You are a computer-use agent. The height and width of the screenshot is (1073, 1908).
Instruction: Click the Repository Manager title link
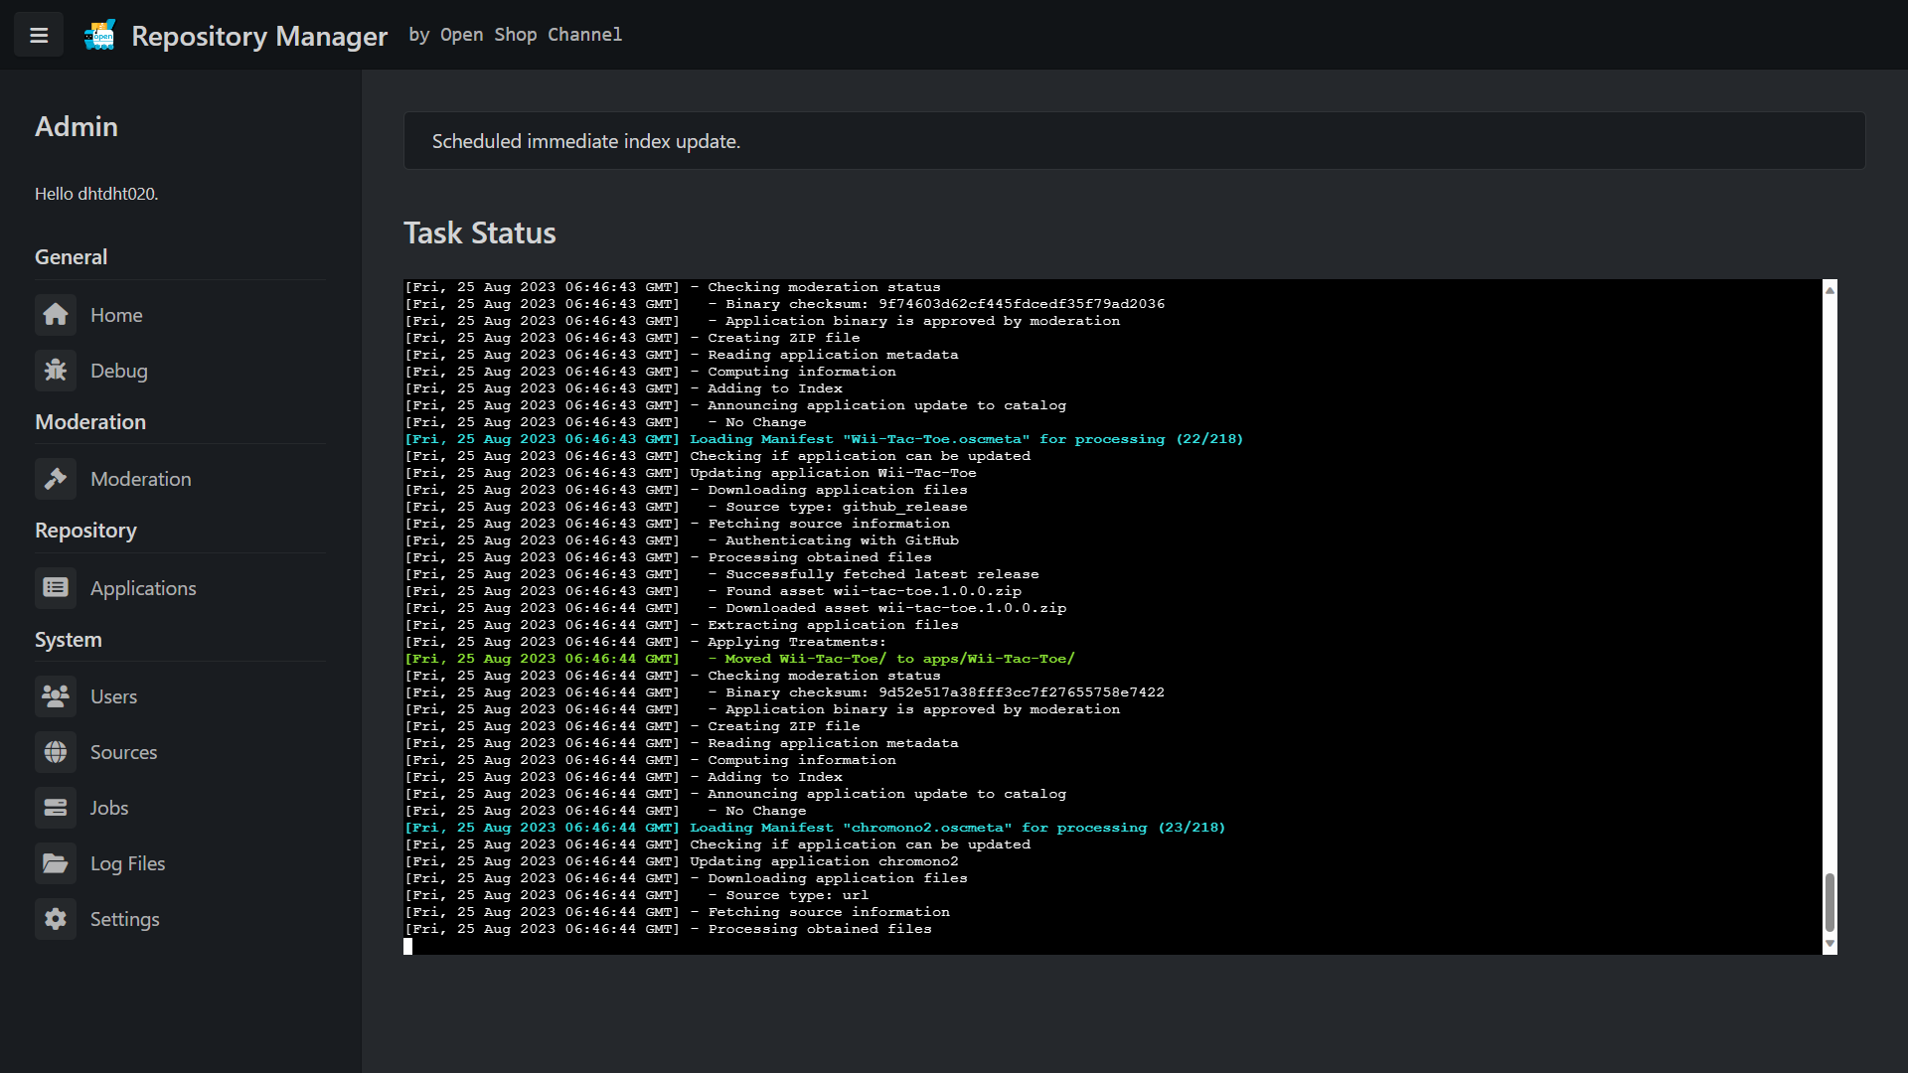click(x=259, y=36)
